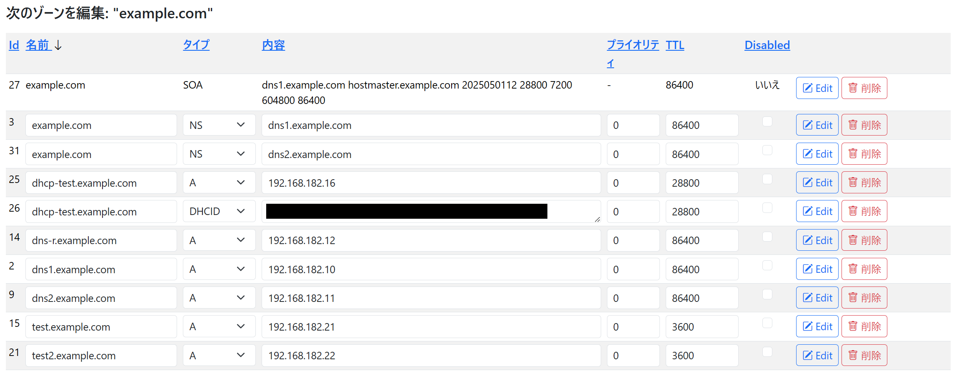Click content textarea of DHCID record
This screenshot has width=954, height=373.
click(431, 211)
